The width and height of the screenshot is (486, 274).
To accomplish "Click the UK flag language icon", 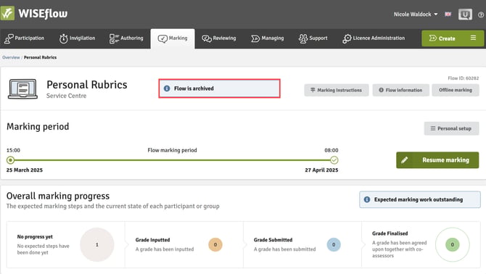I will click(x=448, y=14).
